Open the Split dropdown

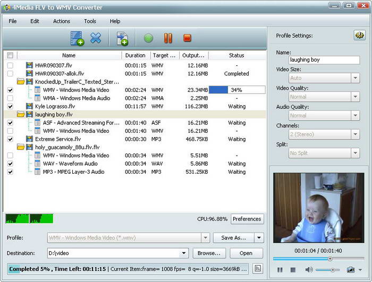[x=355, y=153]
